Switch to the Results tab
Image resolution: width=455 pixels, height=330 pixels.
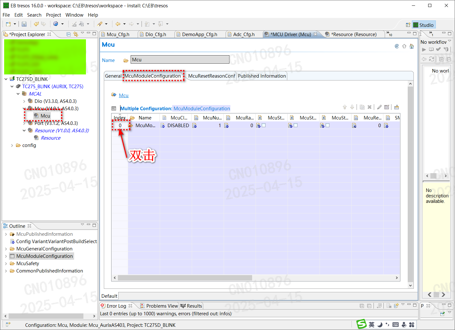pyautogui.click(x=191, y=306)
